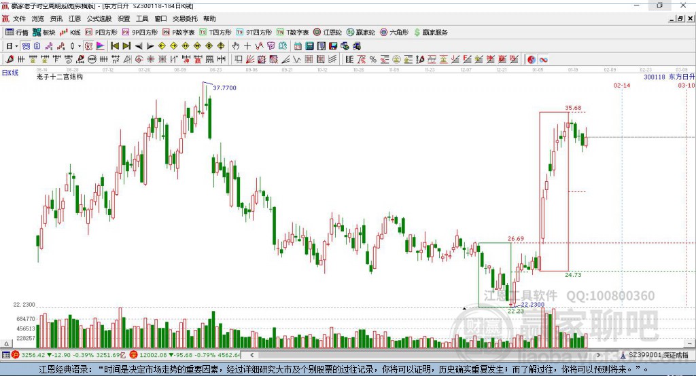Open the 文件 menu
Screen dimensions: 696x376
(x=19, y=18)
